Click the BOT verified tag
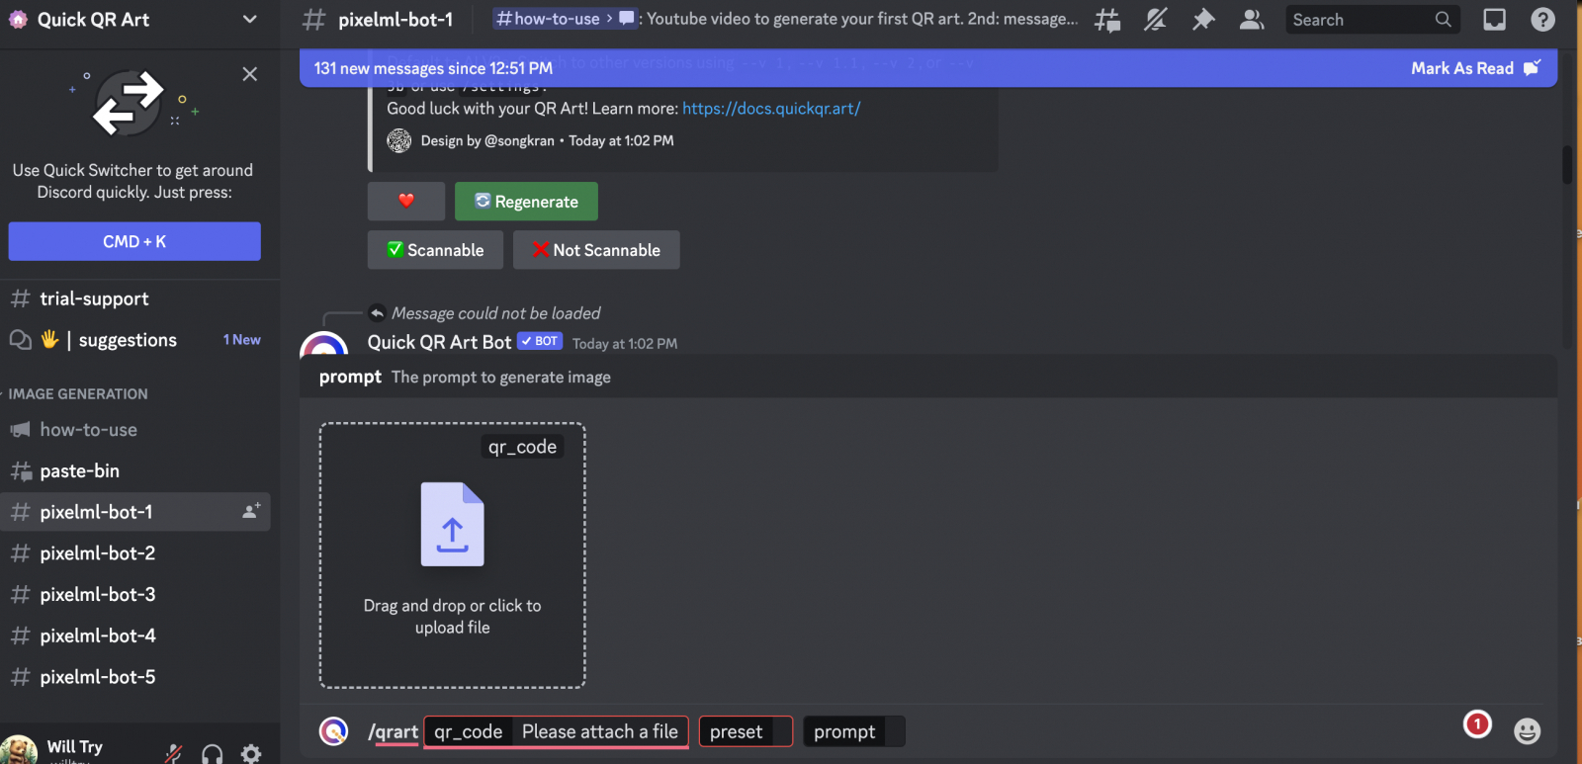Screen dimensions: 1582x764 tap(540, 341)
